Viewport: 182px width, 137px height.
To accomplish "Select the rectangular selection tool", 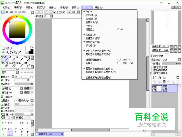I will click(x=3, y=48).
